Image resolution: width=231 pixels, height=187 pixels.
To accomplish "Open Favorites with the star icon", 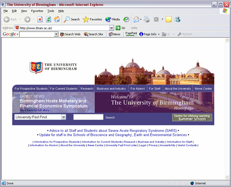I will click(92, 19).
